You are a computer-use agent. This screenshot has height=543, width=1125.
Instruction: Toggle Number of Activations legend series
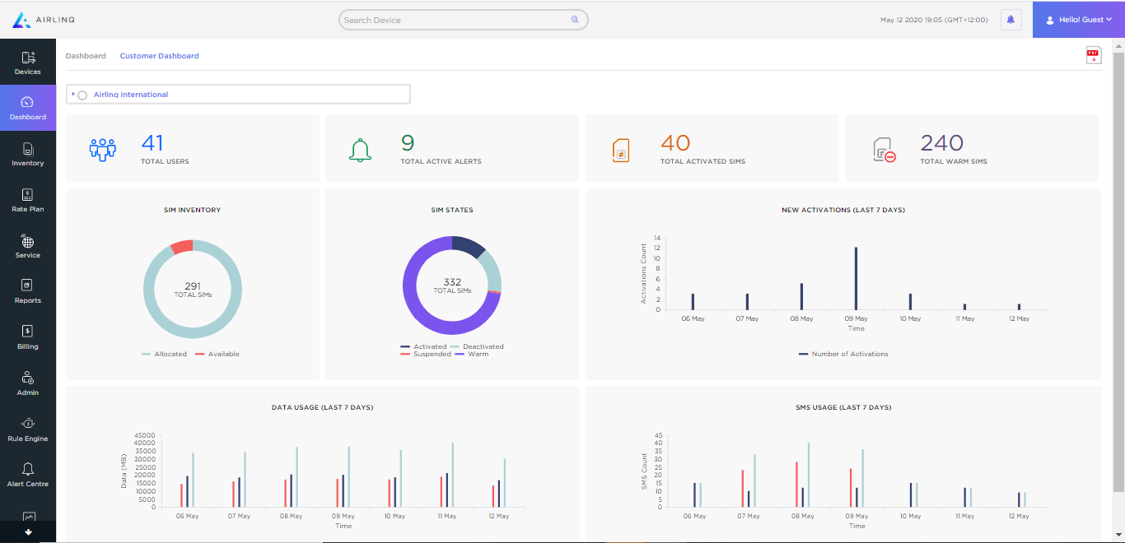click(x=843, y=354)
